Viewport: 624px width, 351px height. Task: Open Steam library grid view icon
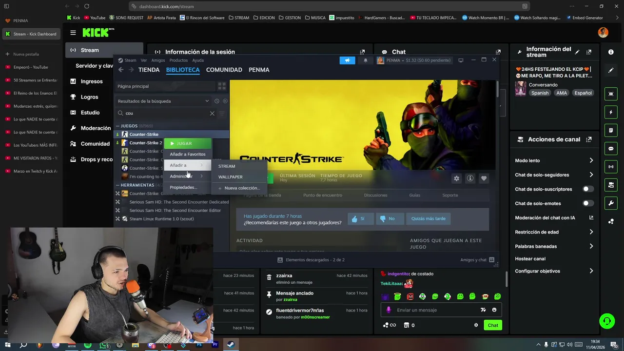(x=222, y=86)
